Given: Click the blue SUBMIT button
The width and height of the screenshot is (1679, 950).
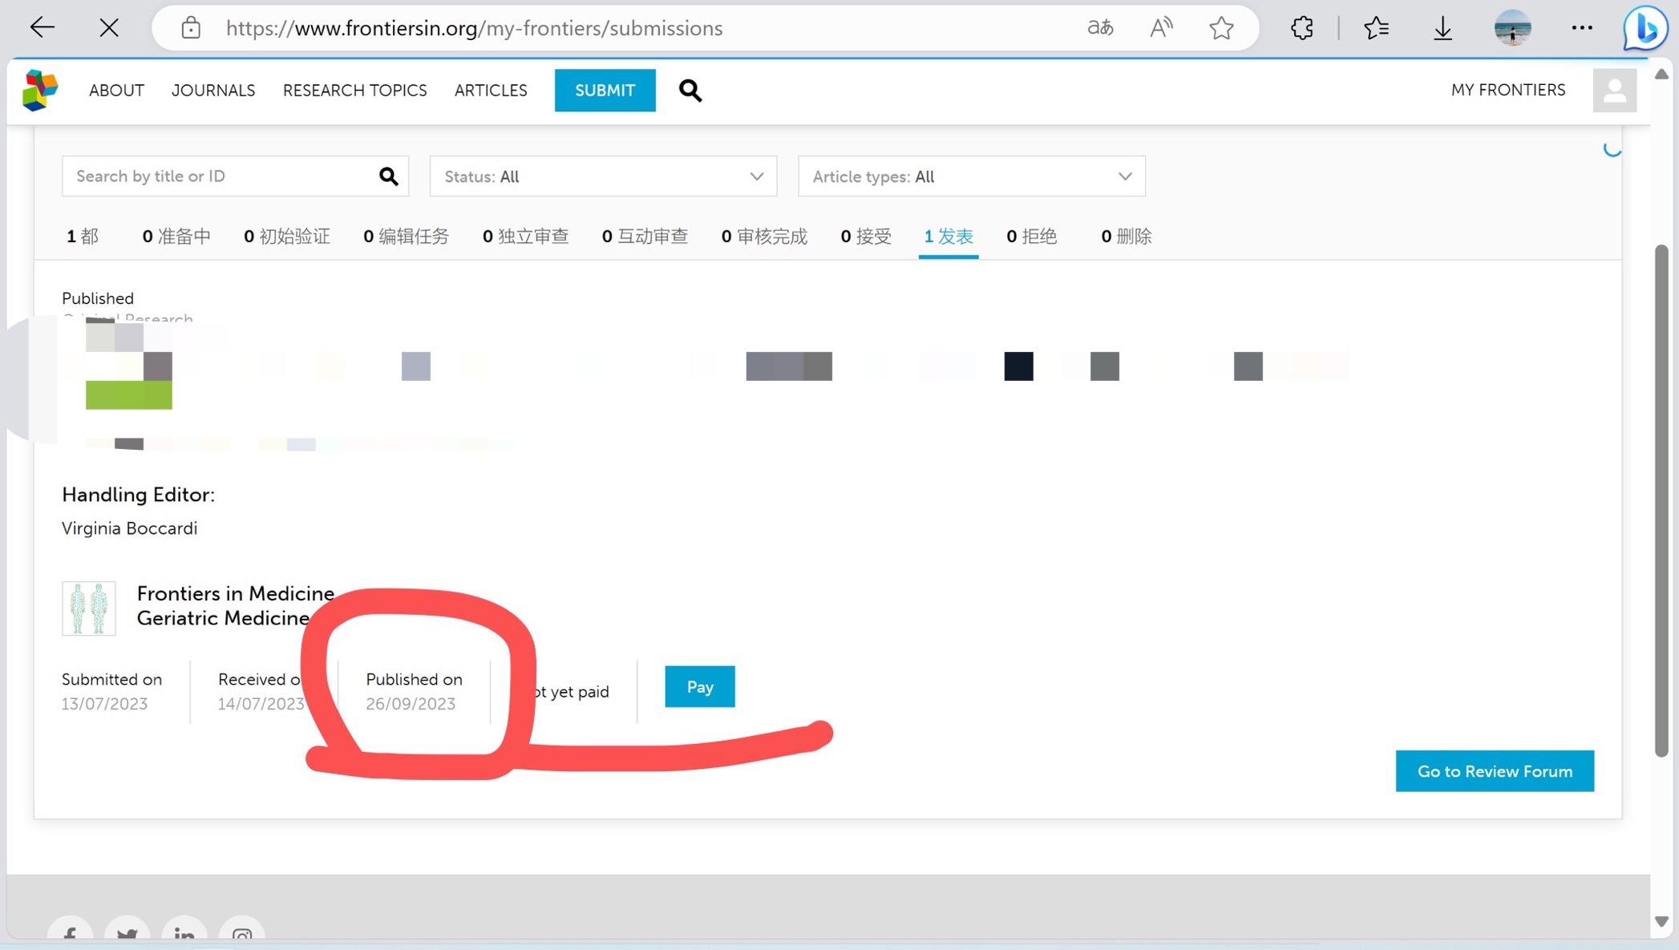Looking at the screenshot, I should [x=605, y=91].
